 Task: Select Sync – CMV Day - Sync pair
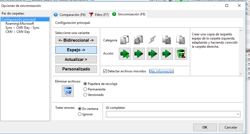coord(23,28)
